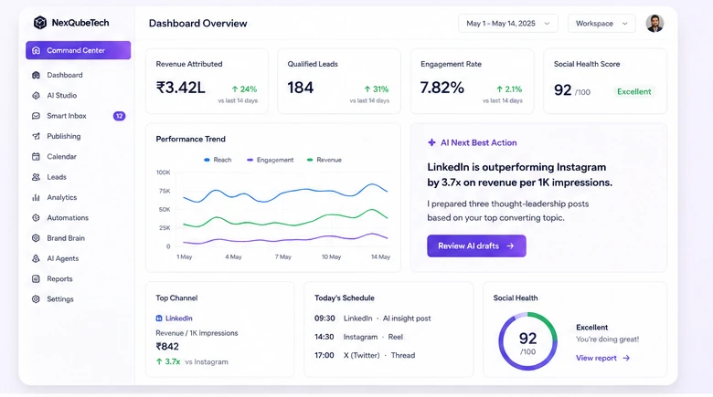Screen dimensions: 713x397
Task: Expand the Workspace chevron arrow
Action: (x=624, y=24)
